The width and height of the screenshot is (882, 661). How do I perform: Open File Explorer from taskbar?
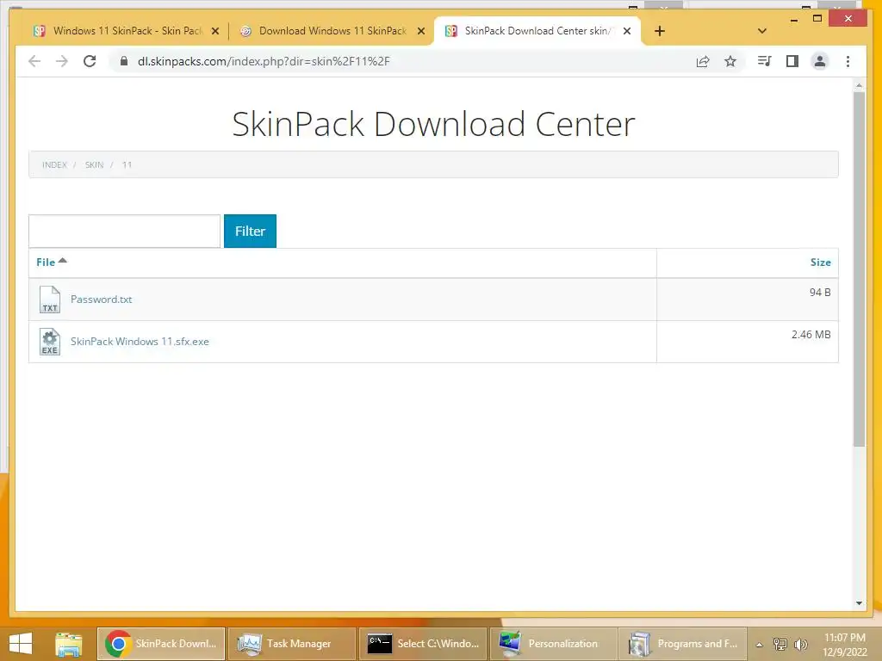point(69,644)
